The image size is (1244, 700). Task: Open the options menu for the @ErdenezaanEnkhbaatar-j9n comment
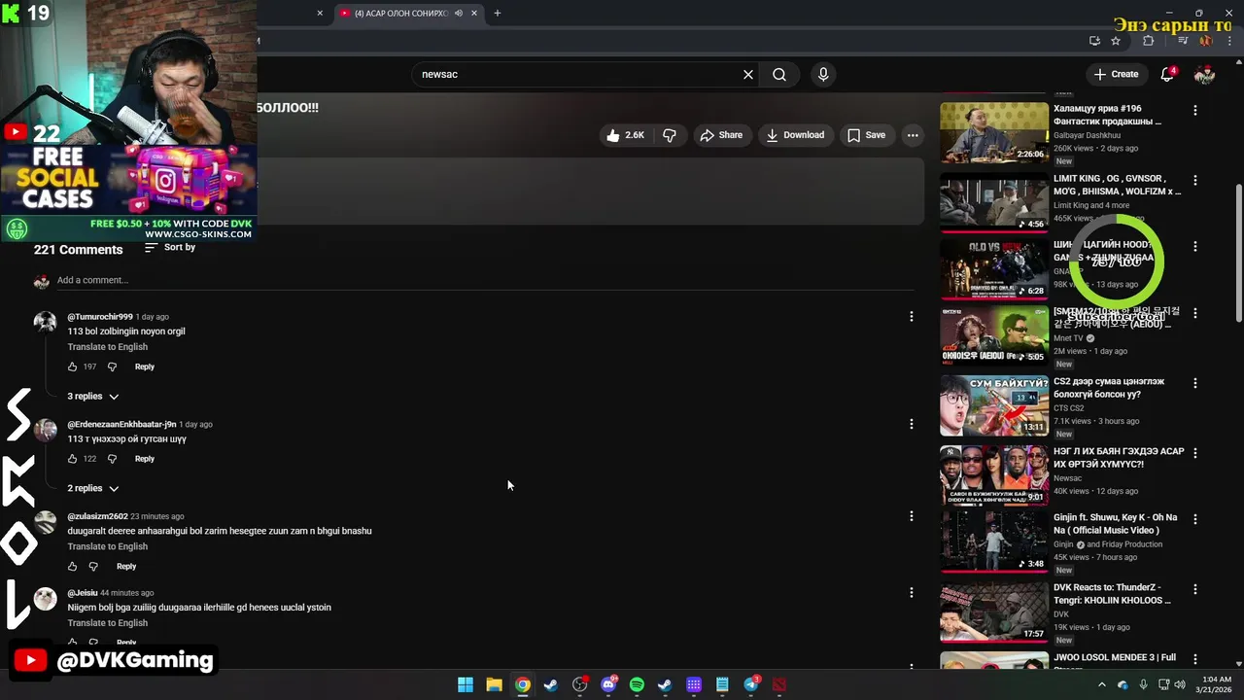(911, 424)
